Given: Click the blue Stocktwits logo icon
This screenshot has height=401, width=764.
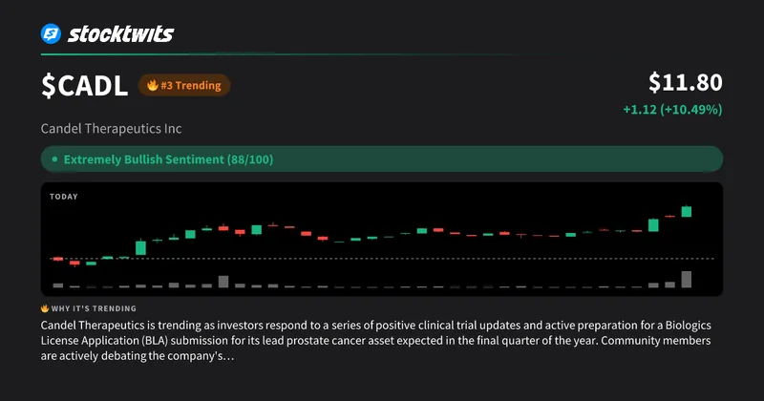Looking at the screenshot, I should pos(51,33).
